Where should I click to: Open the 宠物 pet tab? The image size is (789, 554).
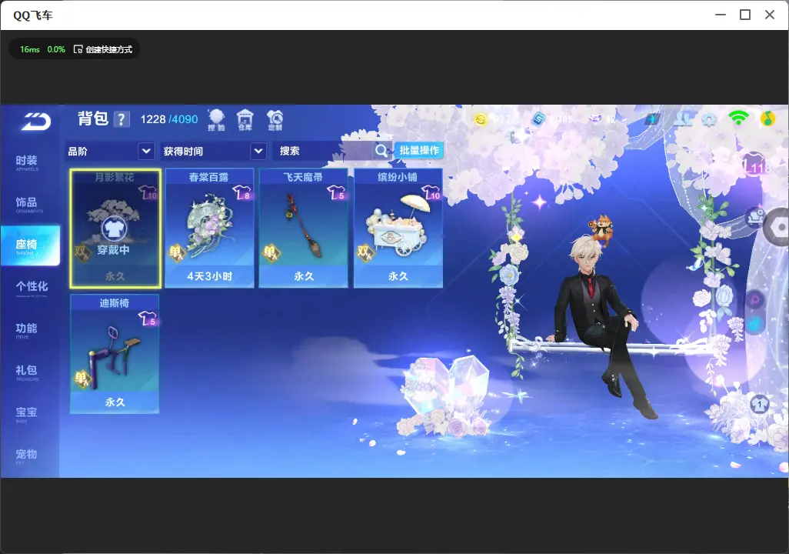(26, 456)
